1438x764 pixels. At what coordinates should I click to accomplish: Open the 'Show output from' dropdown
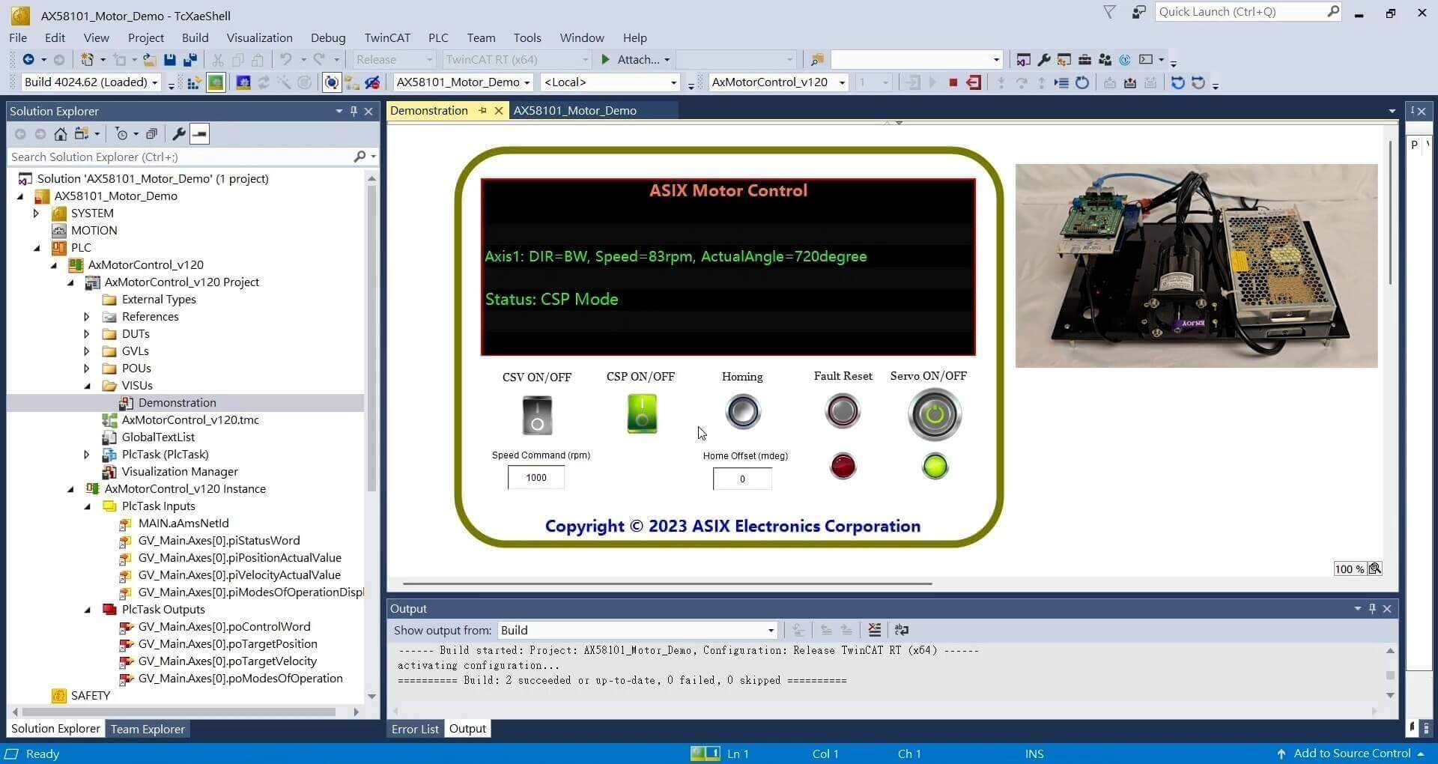pos(637,630)
